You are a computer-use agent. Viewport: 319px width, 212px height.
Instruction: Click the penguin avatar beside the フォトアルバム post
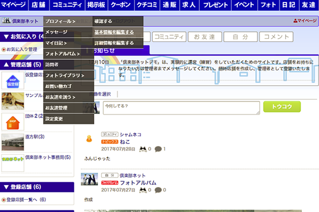point(89,179)
